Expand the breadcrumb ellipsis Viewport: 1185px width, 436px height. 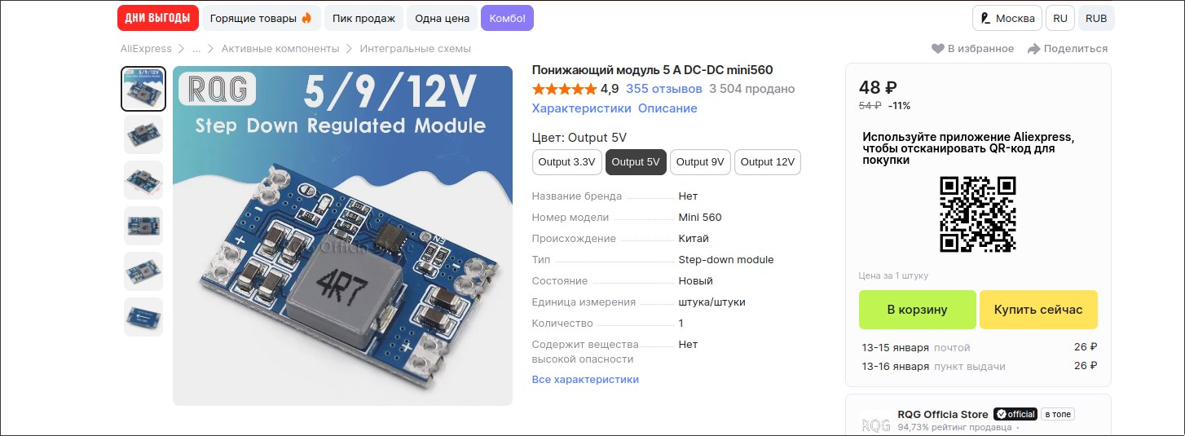point(196,49)
